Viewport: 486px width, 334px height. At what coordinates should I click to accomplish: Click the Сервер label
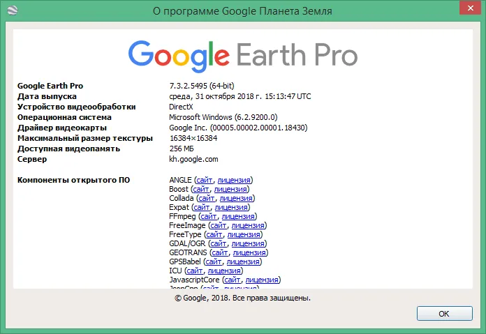pos(32,159)
